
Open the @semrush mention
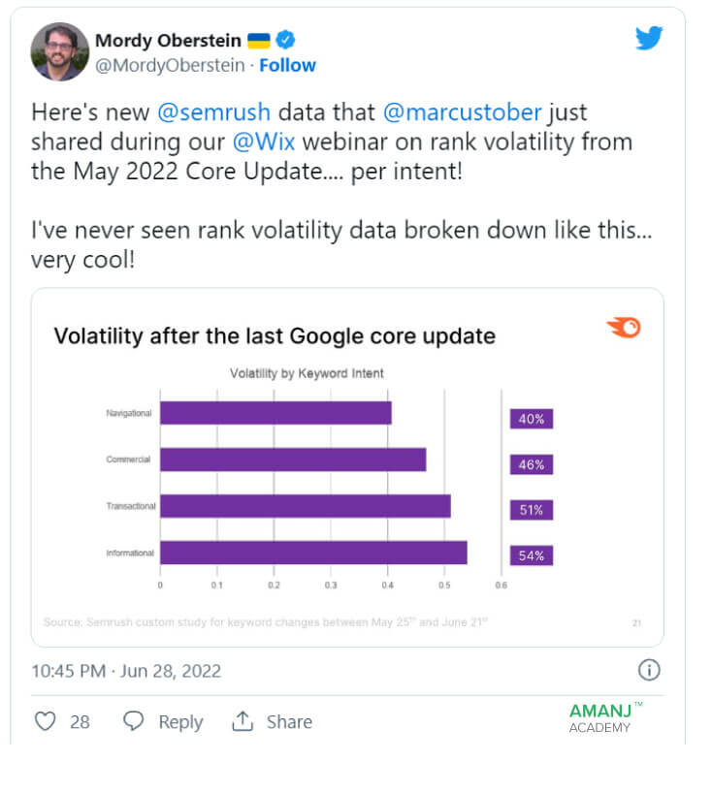tap(214, 112)
